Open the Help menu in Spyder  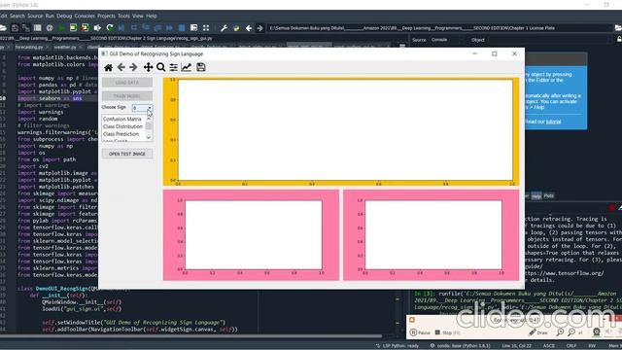click(152, 16)
